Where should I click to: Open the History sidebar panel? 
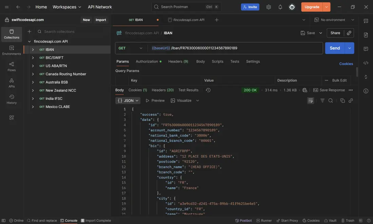(12, 99)
